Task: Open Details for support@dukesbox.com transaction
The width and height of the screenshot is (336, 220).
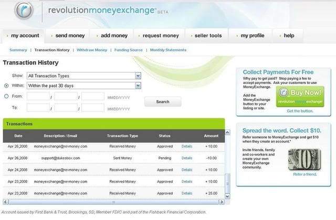Action: (187, 158)
